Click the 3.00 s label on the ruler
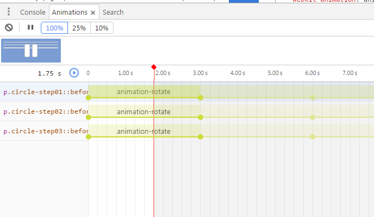 (201, 73)
